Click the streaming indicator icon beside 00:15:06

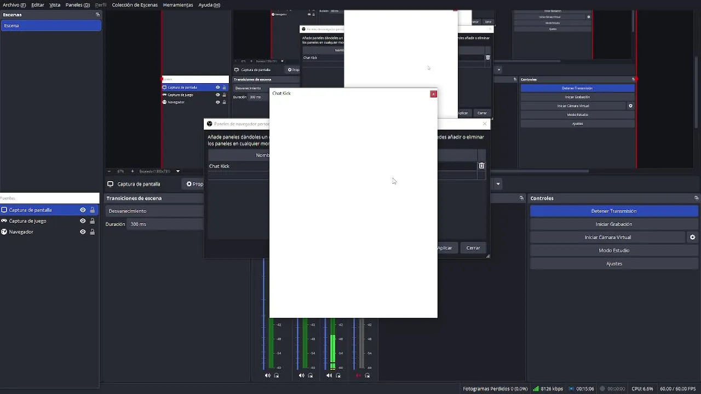pyautogui.click(x=571, y=389)
